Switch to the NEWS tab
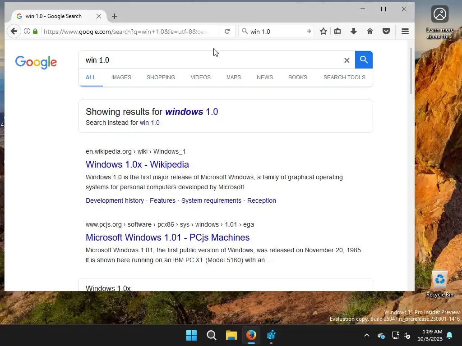Image resolution: width=462 pixels, height=346 pixels. (x=264, y=77)
